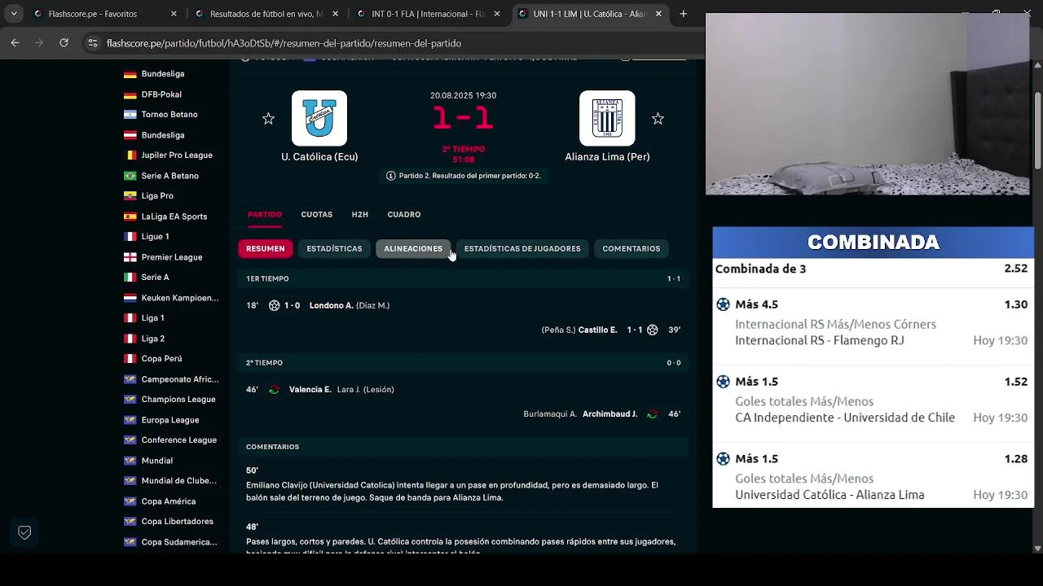Open the tab search dropdown arrow
The width and height of the screenshot is (1043, 586).
pos(13,14)
